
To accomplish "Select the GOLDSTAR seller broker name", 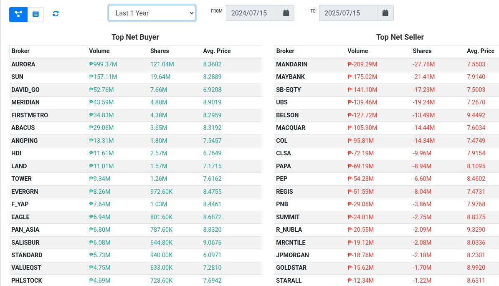I will (x=291, y=268).
